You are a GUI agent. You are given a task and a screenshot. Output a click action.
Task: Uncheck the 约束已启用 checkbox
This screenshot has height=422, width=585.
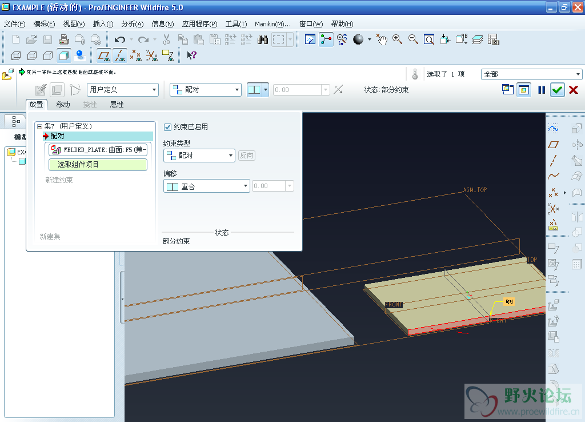(168, 127)
